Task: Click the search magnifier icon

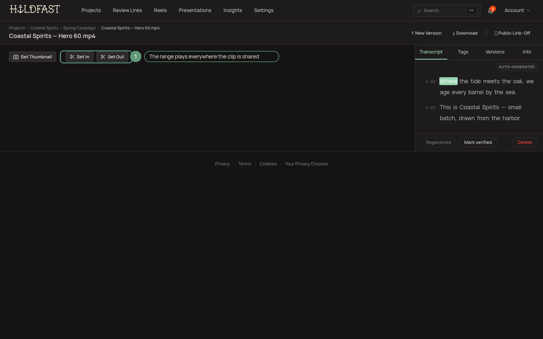Action: (419, 11)
